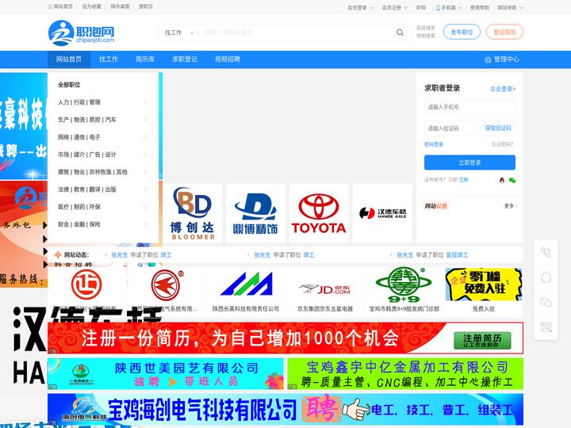Click the 高级搜索 link
Image resolution: width=571 pixels, height=428 pixels.
pos(426,28)
